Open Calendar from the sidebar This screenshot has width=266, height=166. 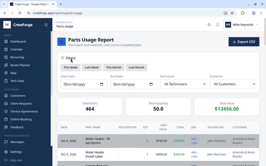[17, 49]
